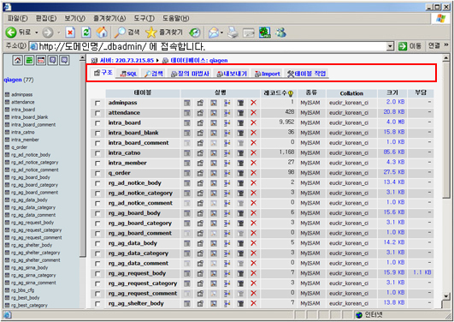Check the rg_ag_request_category table checkbox
Screen dimensions: 454x322
coord(97,283)
